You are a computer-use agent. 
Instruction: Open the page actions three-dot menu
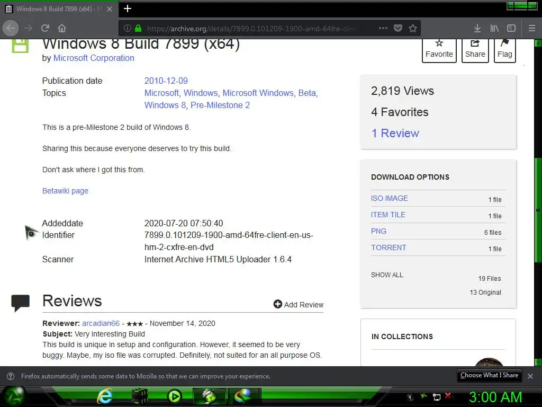coord(383,28)
